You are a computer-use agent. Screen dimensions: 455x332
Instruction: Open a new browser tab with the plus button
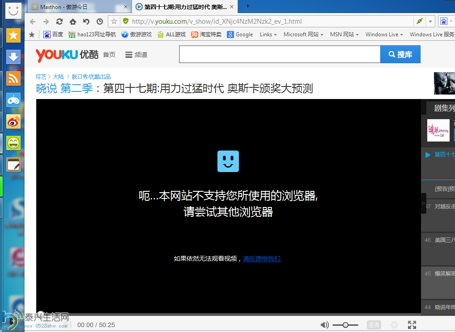247,7
